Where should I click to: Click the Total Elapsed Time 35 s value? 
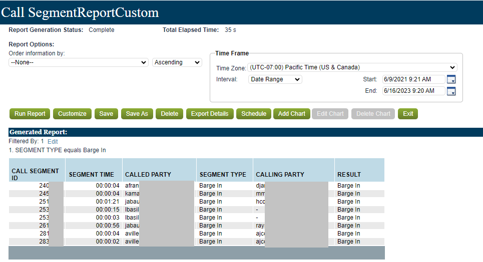(230, 30)
